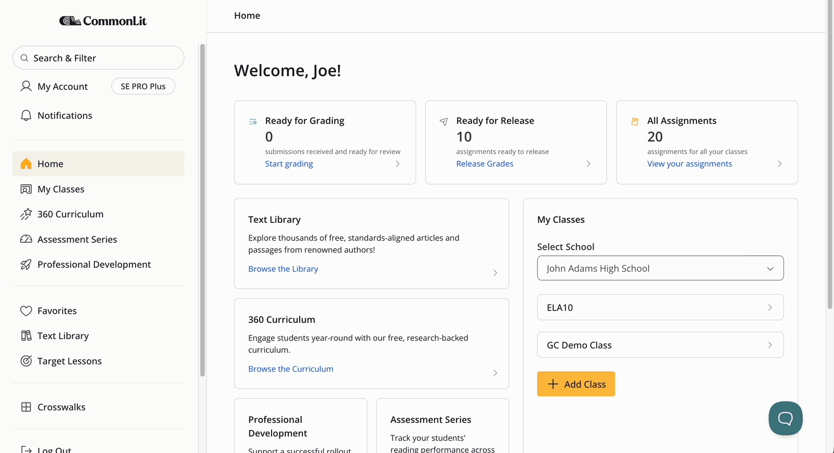834x453 pixels.
Task: Click the Notifications bell icon
Action: (x=26, y=115)
